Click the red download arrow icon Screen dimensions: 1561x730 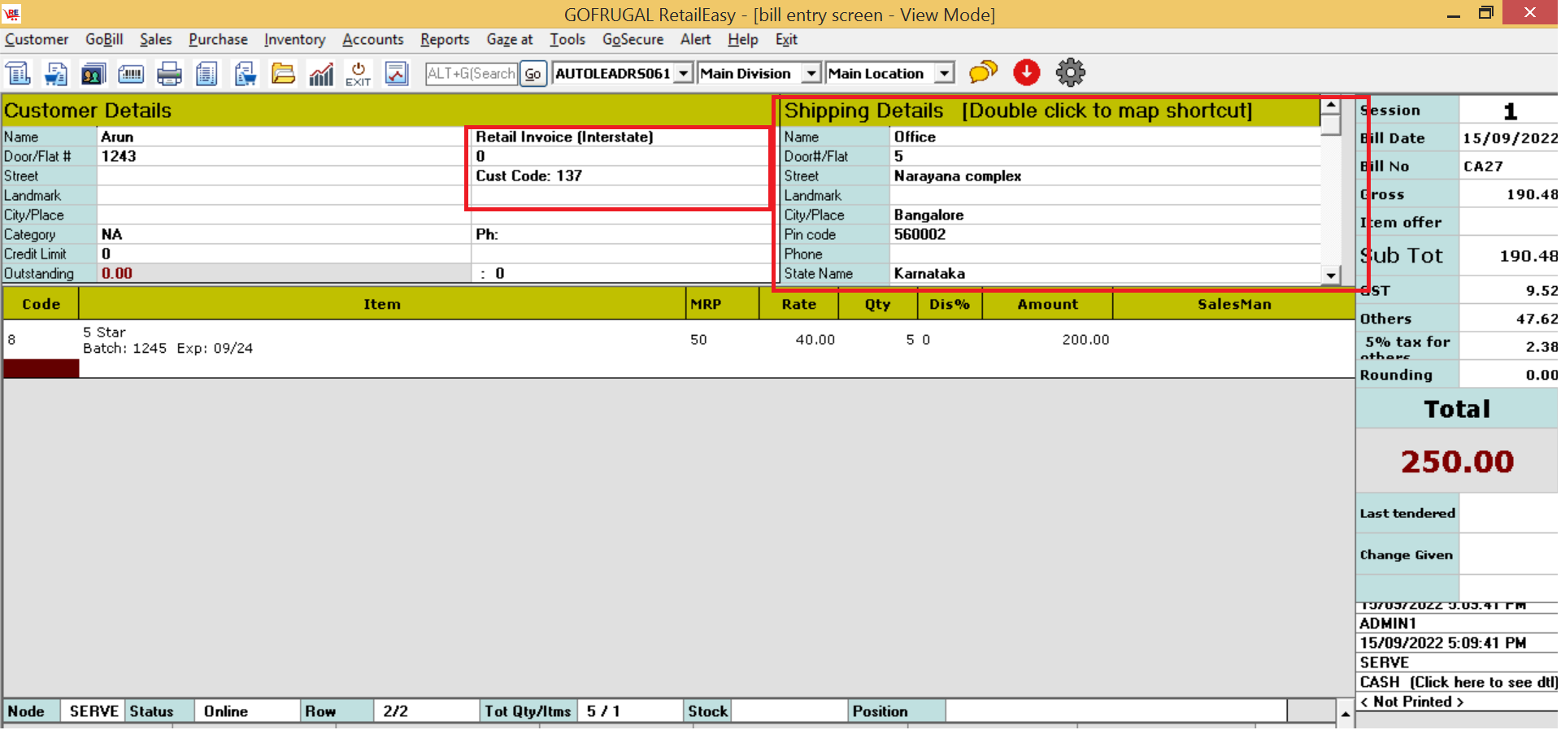click(x=1027, y=72)
